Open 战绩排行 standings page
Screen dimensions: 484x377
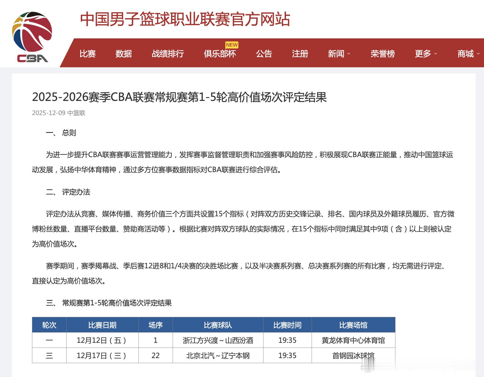coord(168,54)
